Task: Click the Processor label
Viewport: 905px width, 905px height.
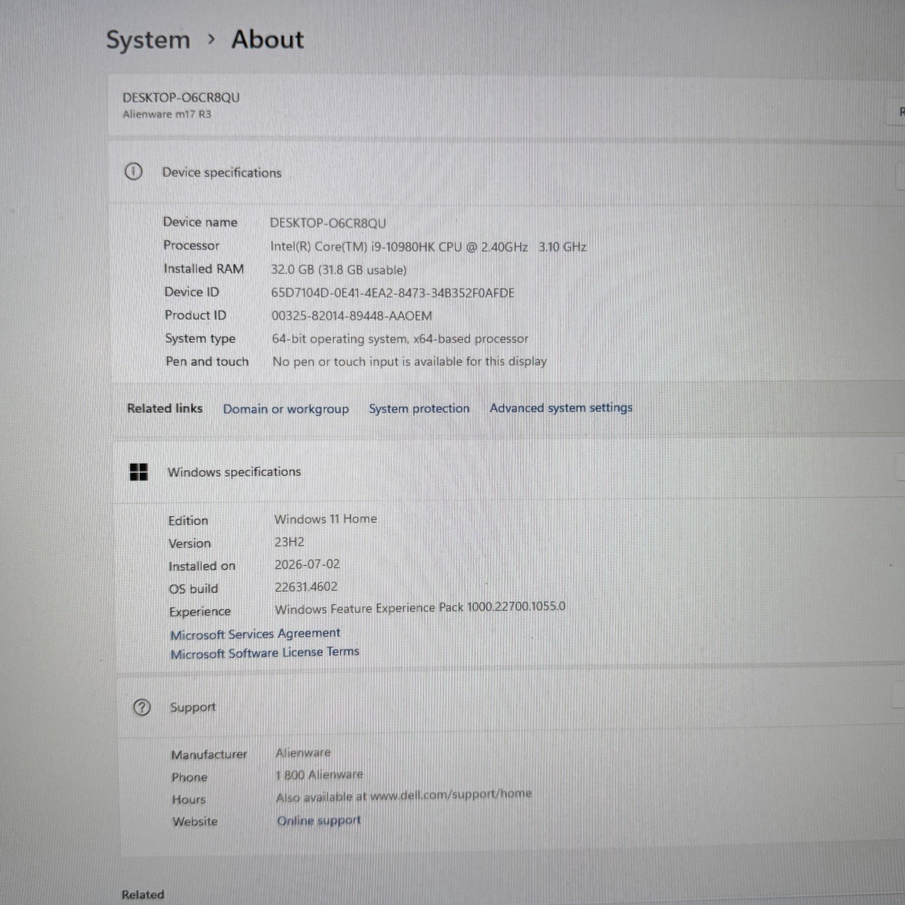Action: click(x=191, y=245)
